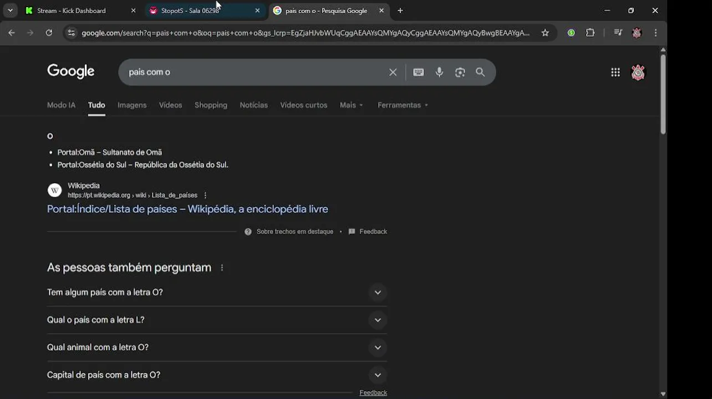Expand "Tem algum país com a letra O?"
Image resolution: width=712 pixels, height=399 pixels.
click(378, 292)
